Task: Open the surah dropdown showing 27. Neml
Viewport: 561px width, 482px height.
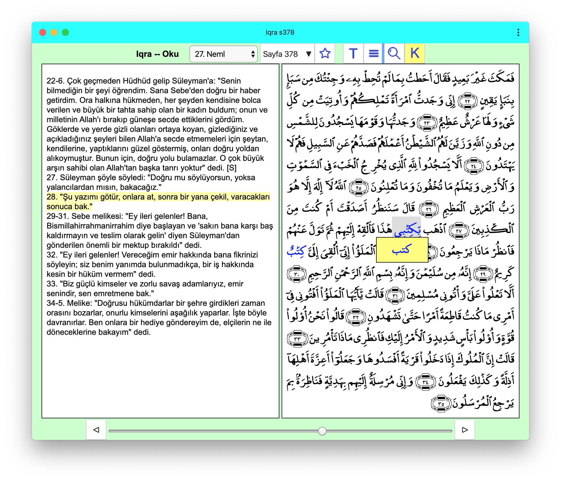Action: [224, 54]
